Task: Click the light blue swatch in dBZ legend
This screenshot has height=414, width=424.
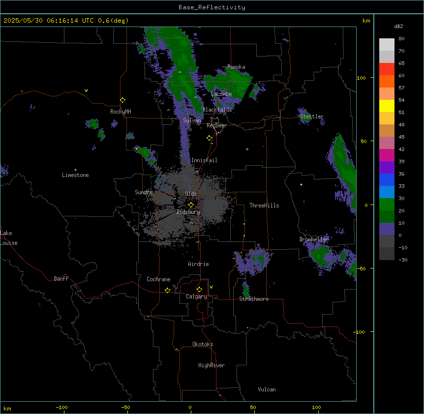Action: pos(387,192)
